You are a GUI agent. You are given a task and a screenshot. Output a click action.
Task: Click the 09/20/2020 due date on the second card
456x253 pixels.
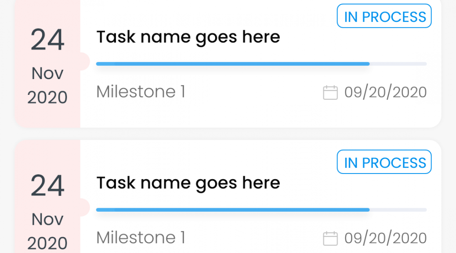[x=386, y=239]
